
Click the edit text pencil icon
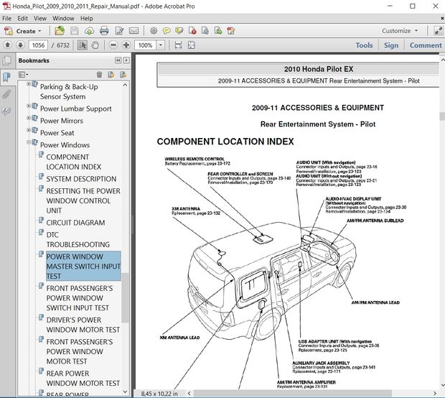[x=119, y=31]
